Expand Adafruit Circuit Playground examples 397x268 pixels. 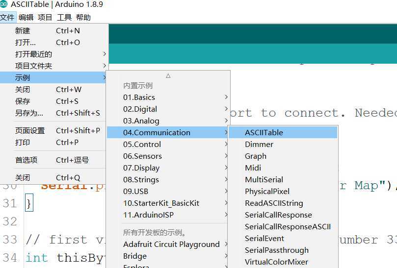point(167,244)
